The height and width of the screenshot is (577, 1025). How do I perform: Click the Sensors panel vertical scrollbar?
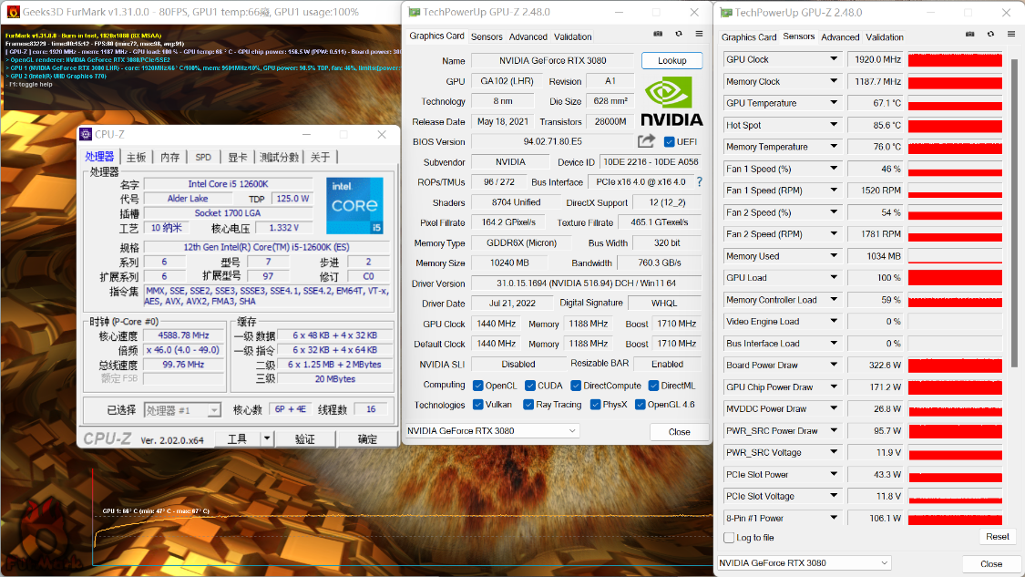click(1012, 273)
